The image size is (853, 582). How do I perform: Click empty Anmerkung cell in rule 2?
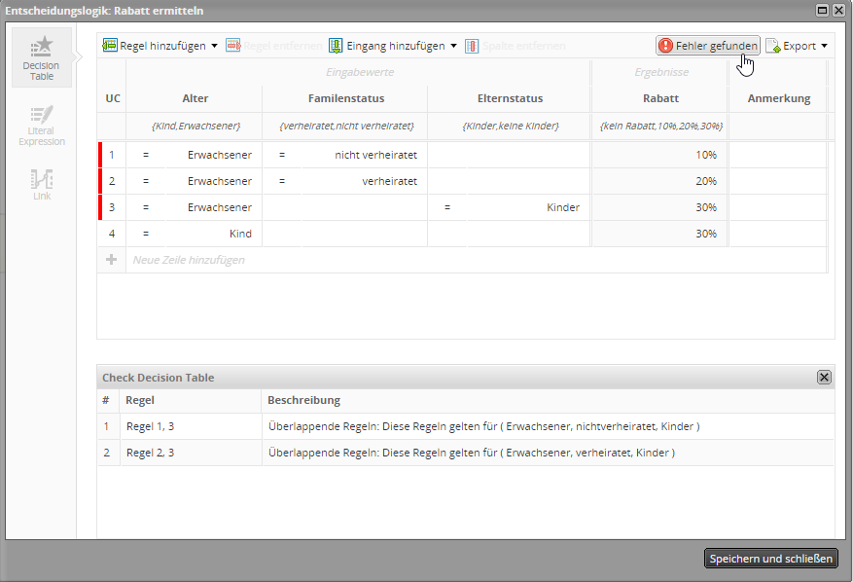pyautogui.click(x=778, y=181)
